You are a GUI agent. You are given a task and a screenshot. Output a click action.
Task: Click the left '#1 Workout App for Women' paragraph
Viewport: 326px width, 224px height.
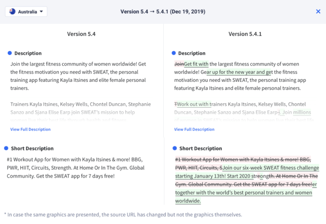click(75, 168)
